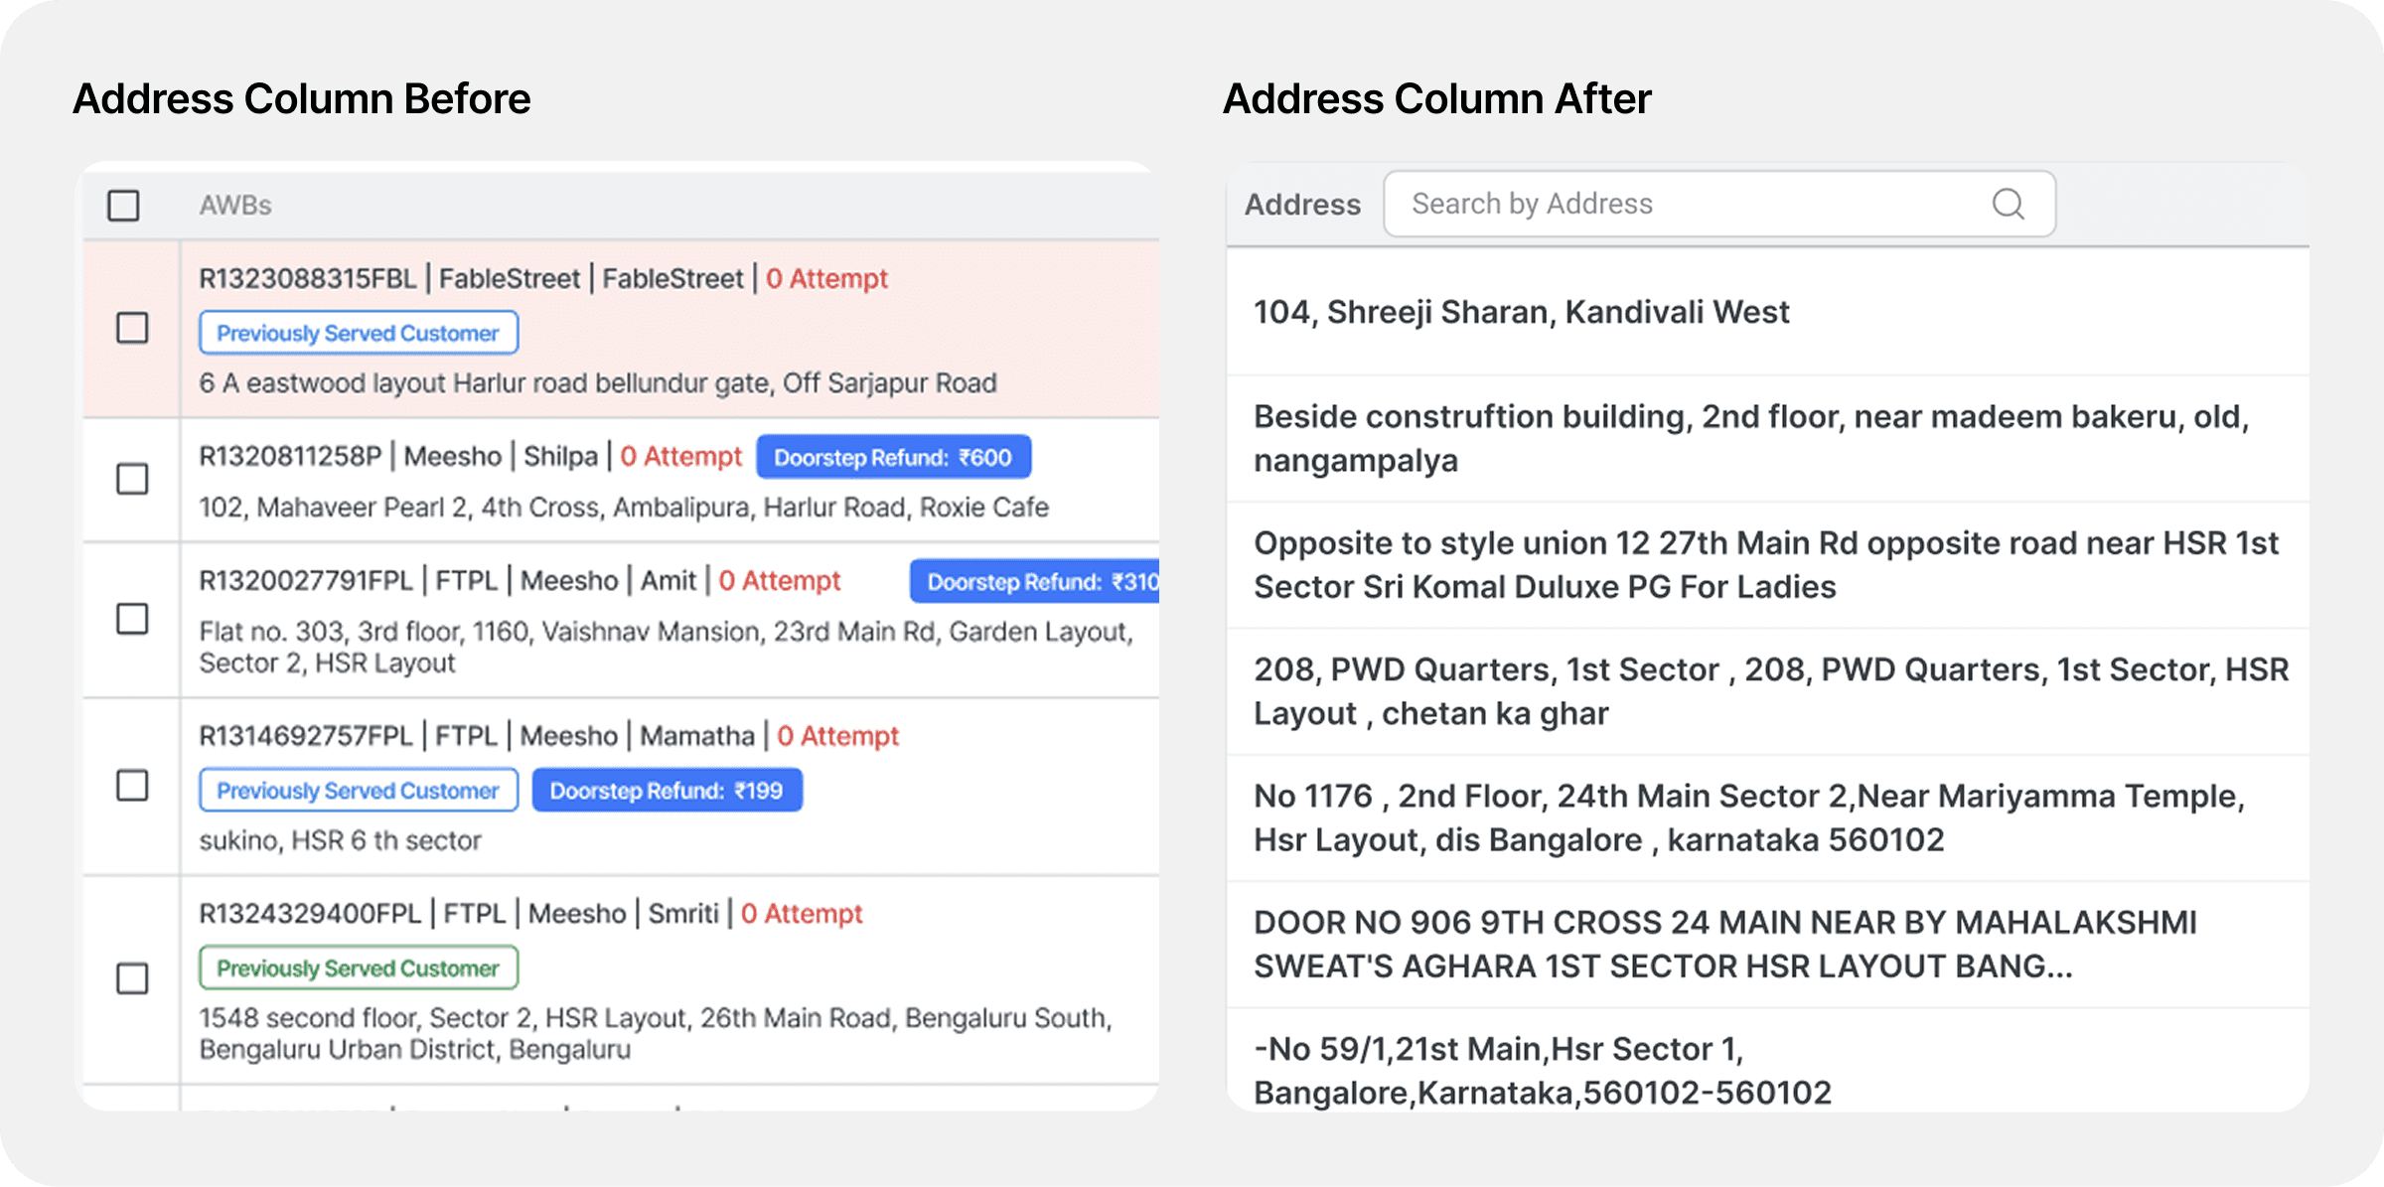Image resolution: width=2384 pixels, height=1187 pixels.
Task: Toggle the select-all checkbox beside AWBs
Action: 123,206
